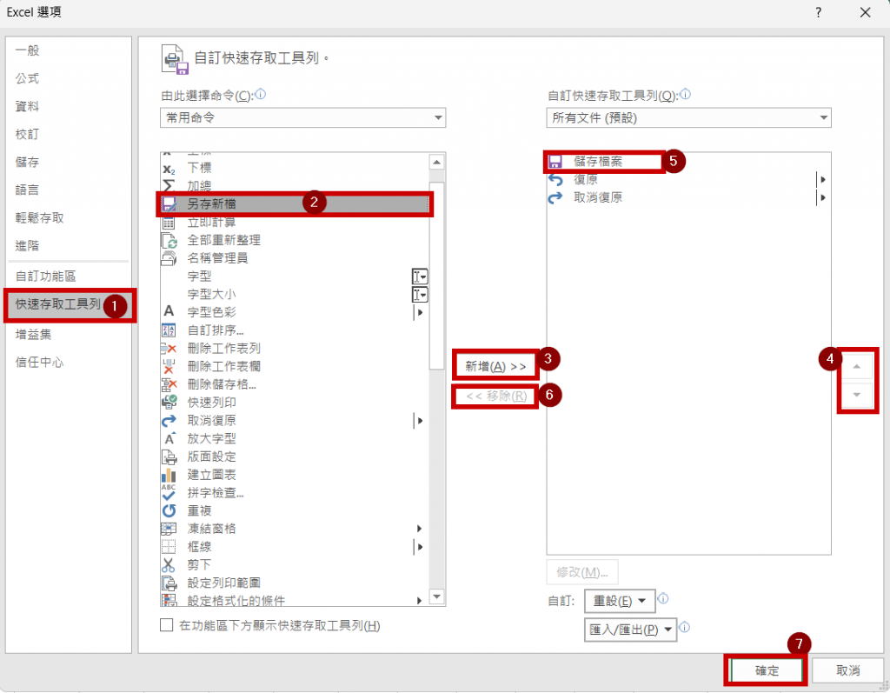
Task: Click the 字型色彩 letter A icon
Action: [x=169, y=311]
